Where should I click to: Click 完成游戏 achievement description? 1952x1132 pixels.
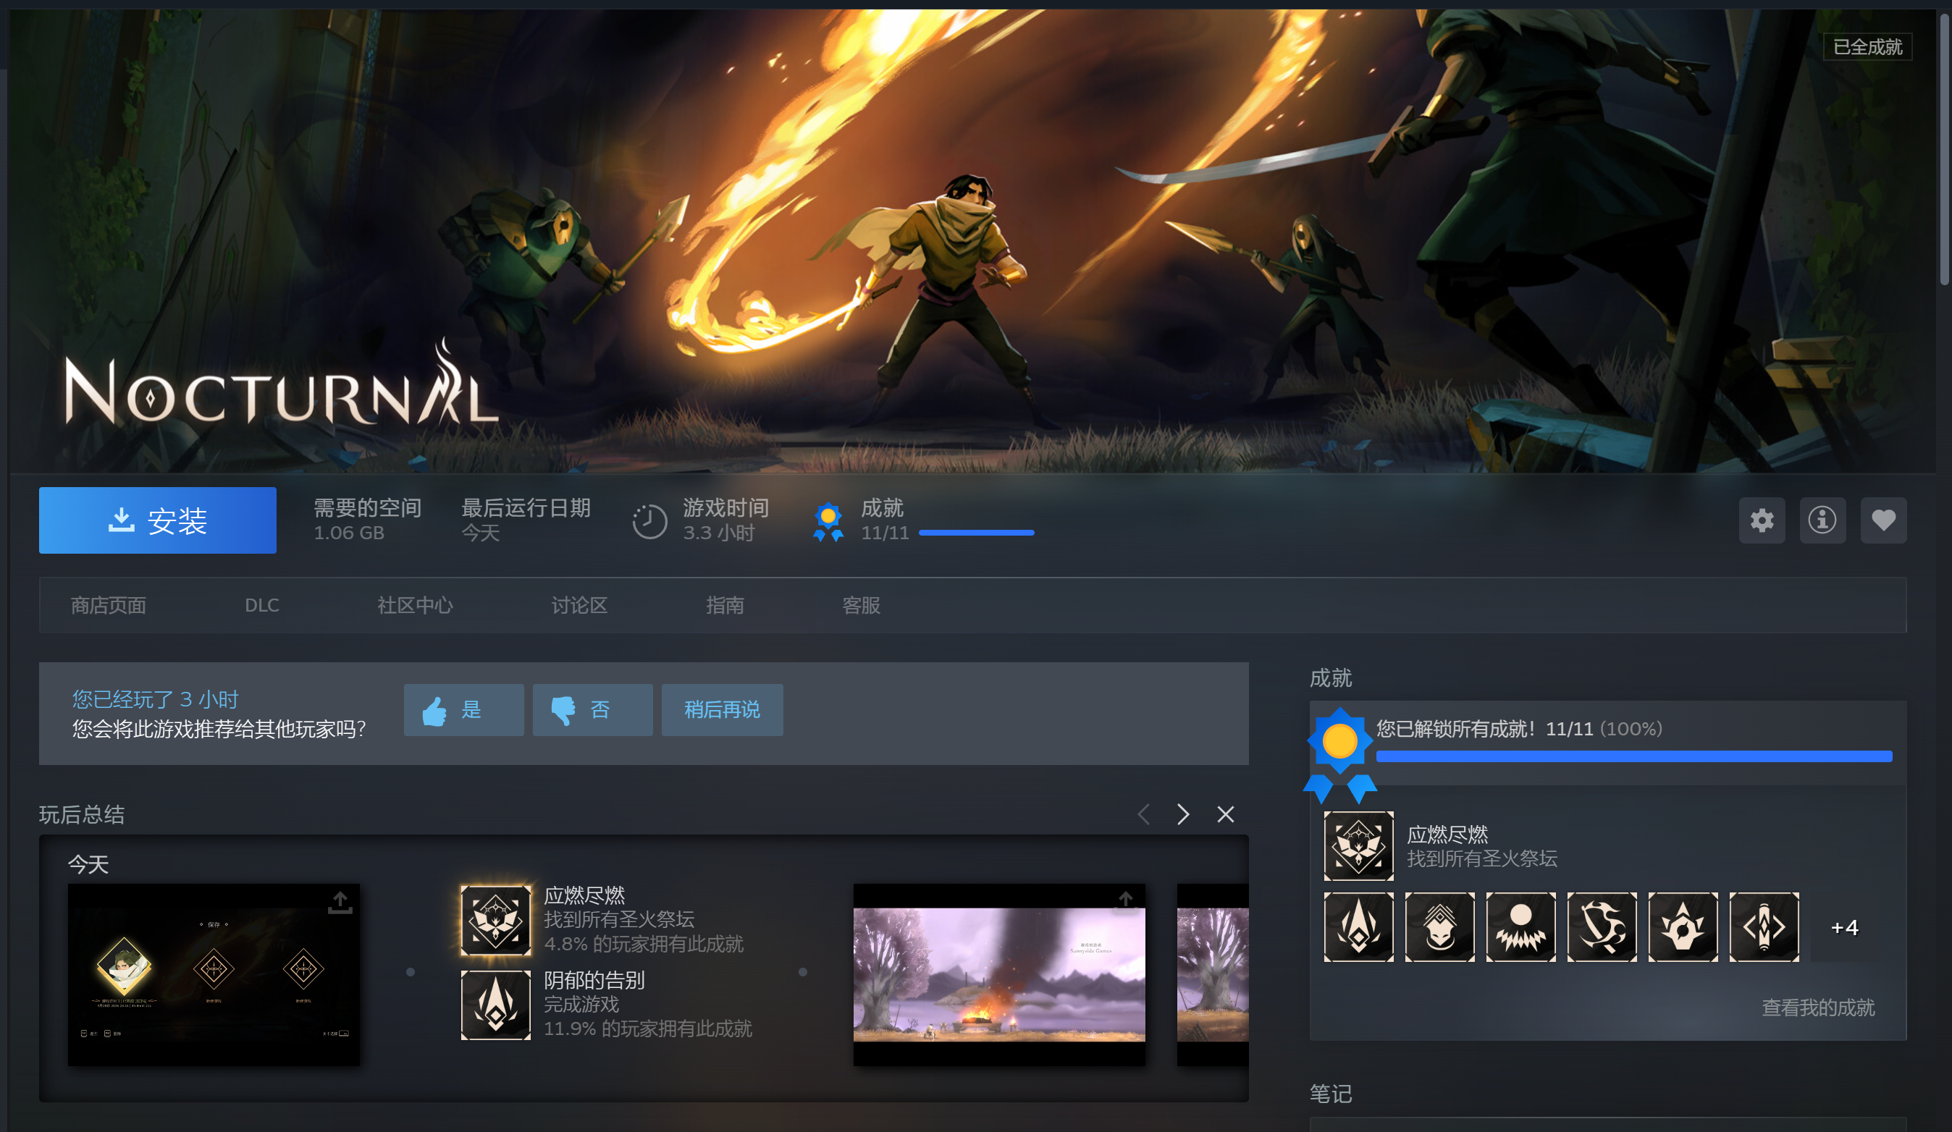click(x=581, y=1004)
